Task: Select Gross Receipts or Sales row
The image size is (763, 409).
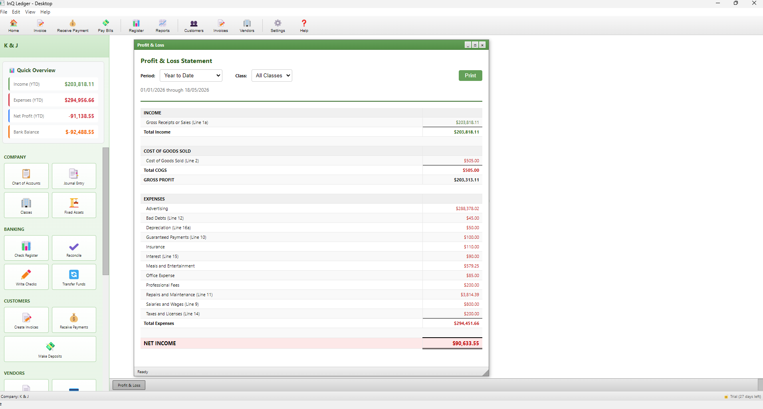Action: pyautogui.click(x=311, y=122)
